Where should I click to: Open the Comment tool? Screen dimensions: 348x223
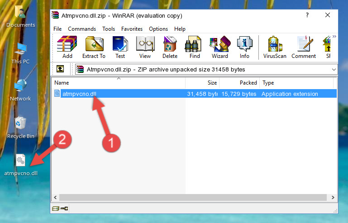[x=304, y=47]
